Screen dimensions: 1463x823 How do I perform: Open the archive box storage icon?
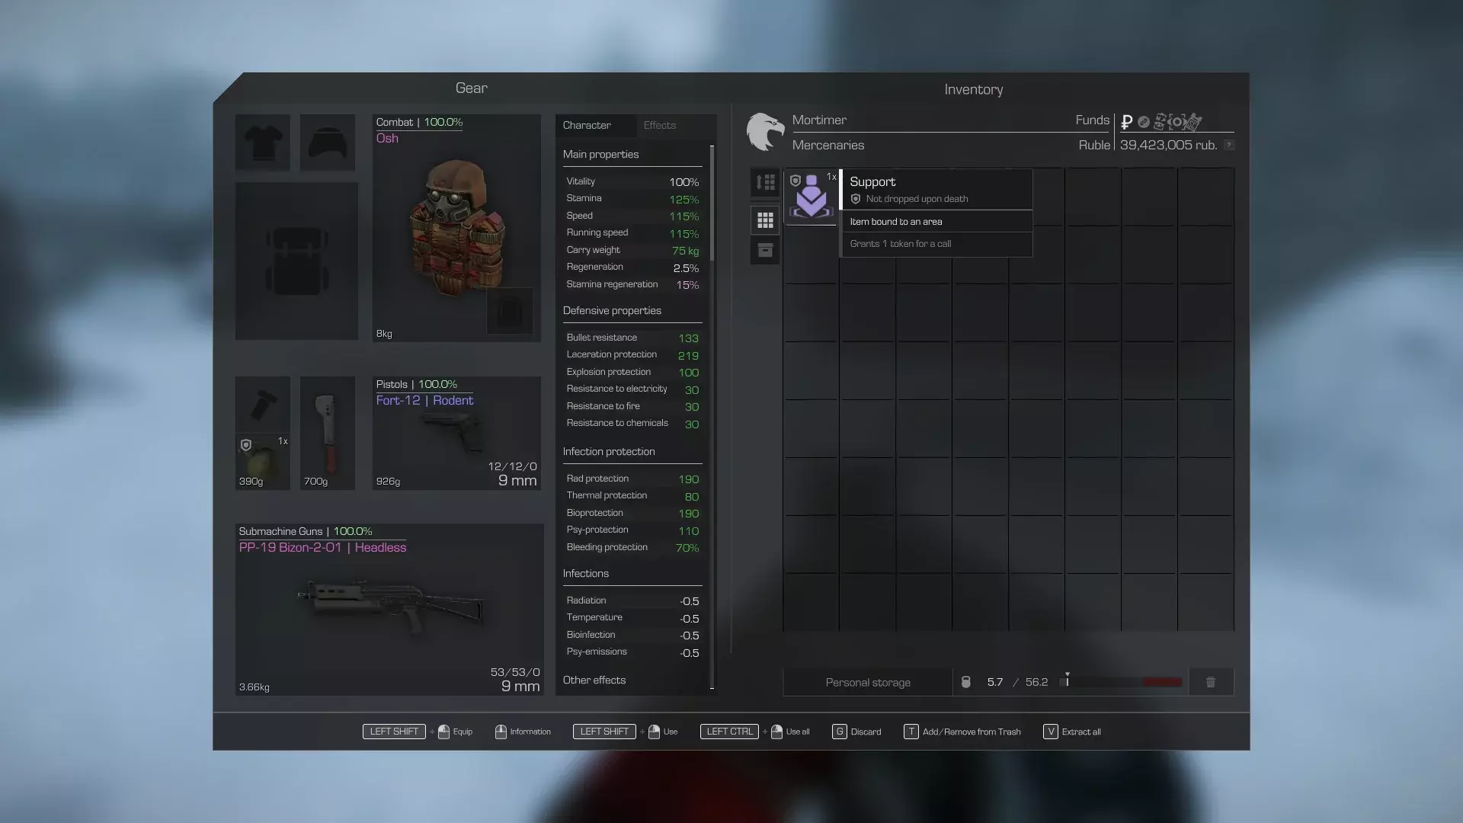pos(765,250)
